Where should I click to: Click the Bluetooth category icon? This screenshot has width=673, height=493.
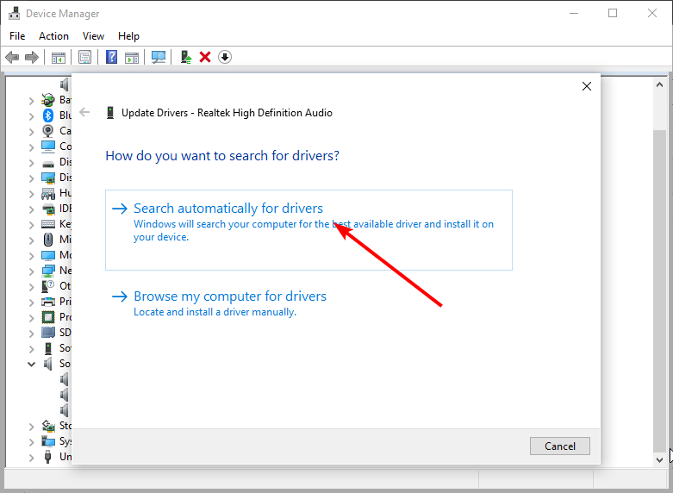tap(48, 115)
